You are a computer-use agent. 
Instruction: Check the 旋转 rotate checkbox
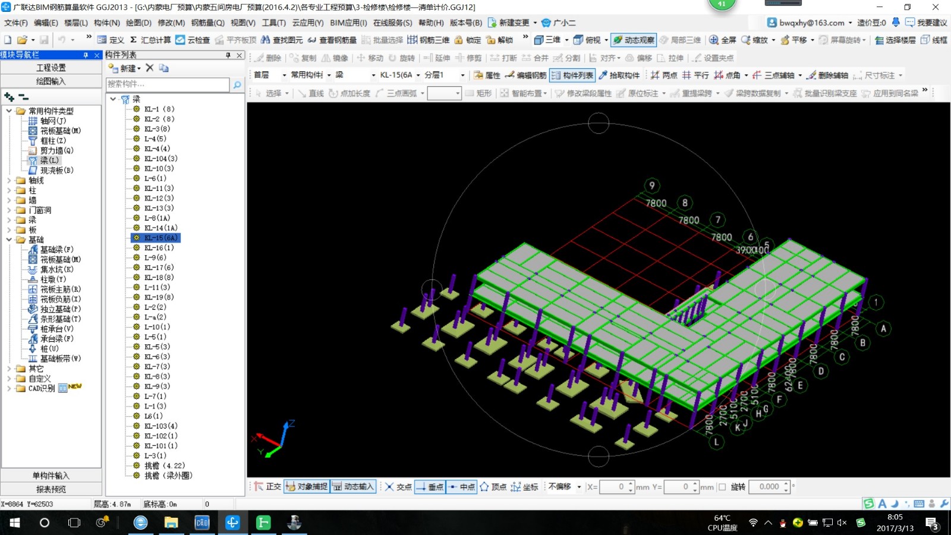(x=722, y=486)
